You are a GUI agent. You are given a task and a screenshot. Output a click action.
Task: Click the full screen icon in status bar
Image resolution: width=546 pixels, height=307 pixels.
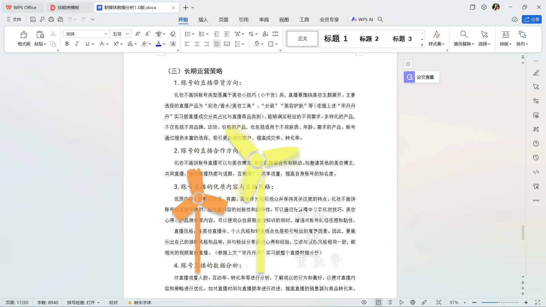tap(537, 302)
